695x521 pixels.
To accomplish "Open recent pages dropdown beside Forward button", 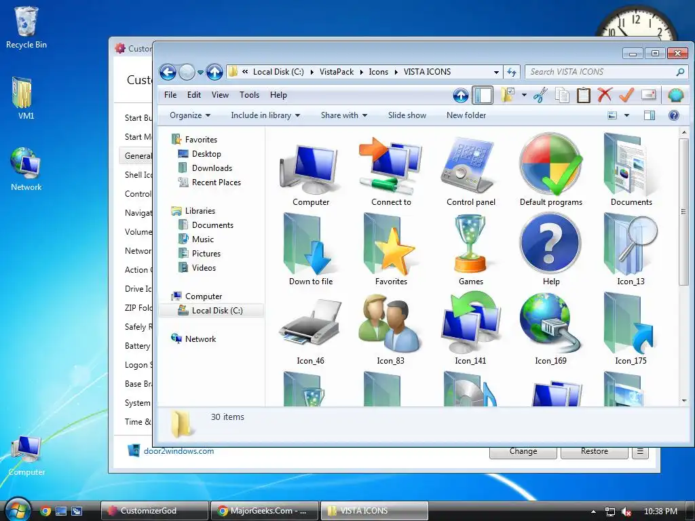I will (x=200, y=72).
